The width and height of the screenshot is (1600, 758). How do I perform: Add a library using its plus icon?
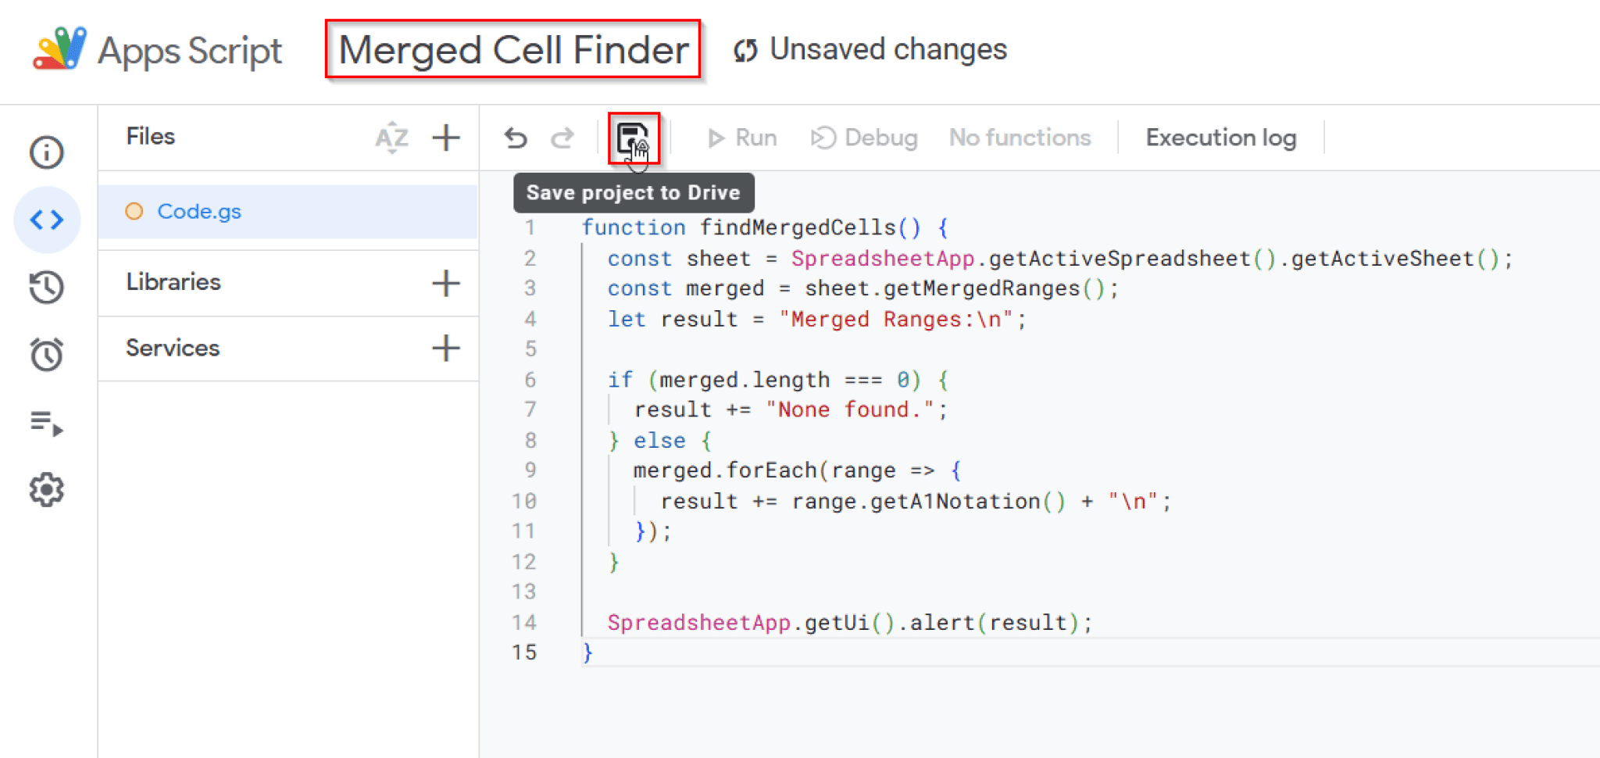445,283
